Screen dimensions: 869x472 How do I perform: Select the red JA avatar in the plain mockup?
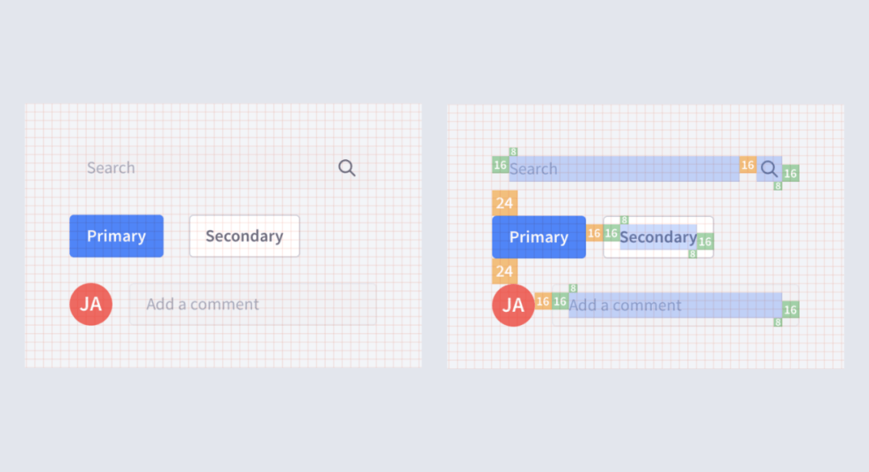tap(91, 304)
